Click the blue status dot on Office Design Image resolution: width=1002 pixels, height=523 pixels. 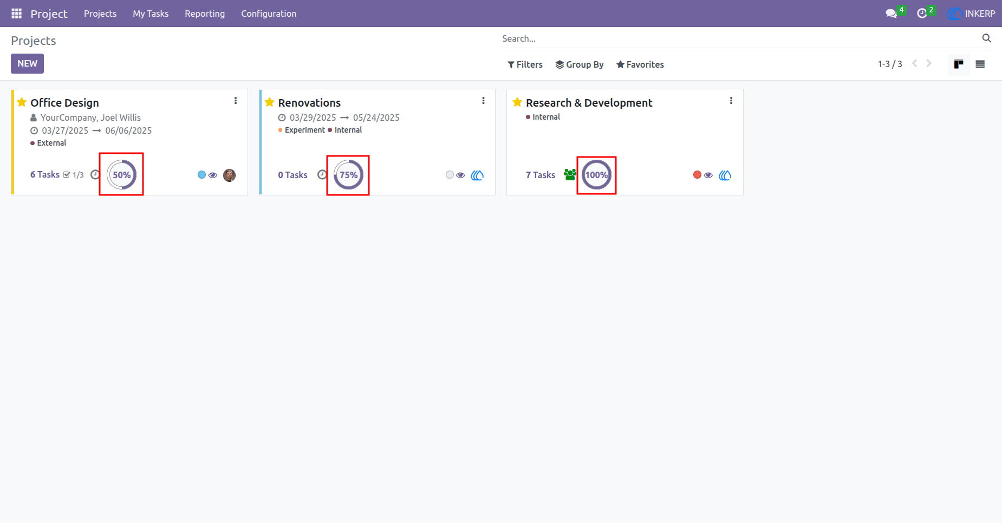pyautogui.click(x=201, y=174)
